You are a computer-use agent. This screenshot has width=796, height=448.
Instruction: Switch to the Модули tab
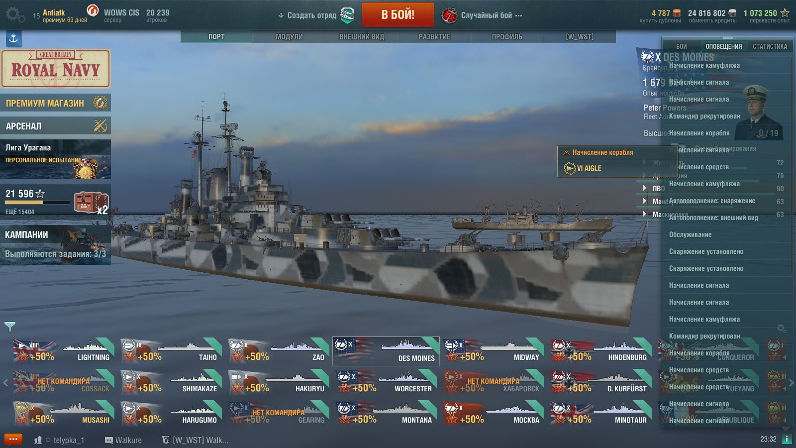point(289,37)
